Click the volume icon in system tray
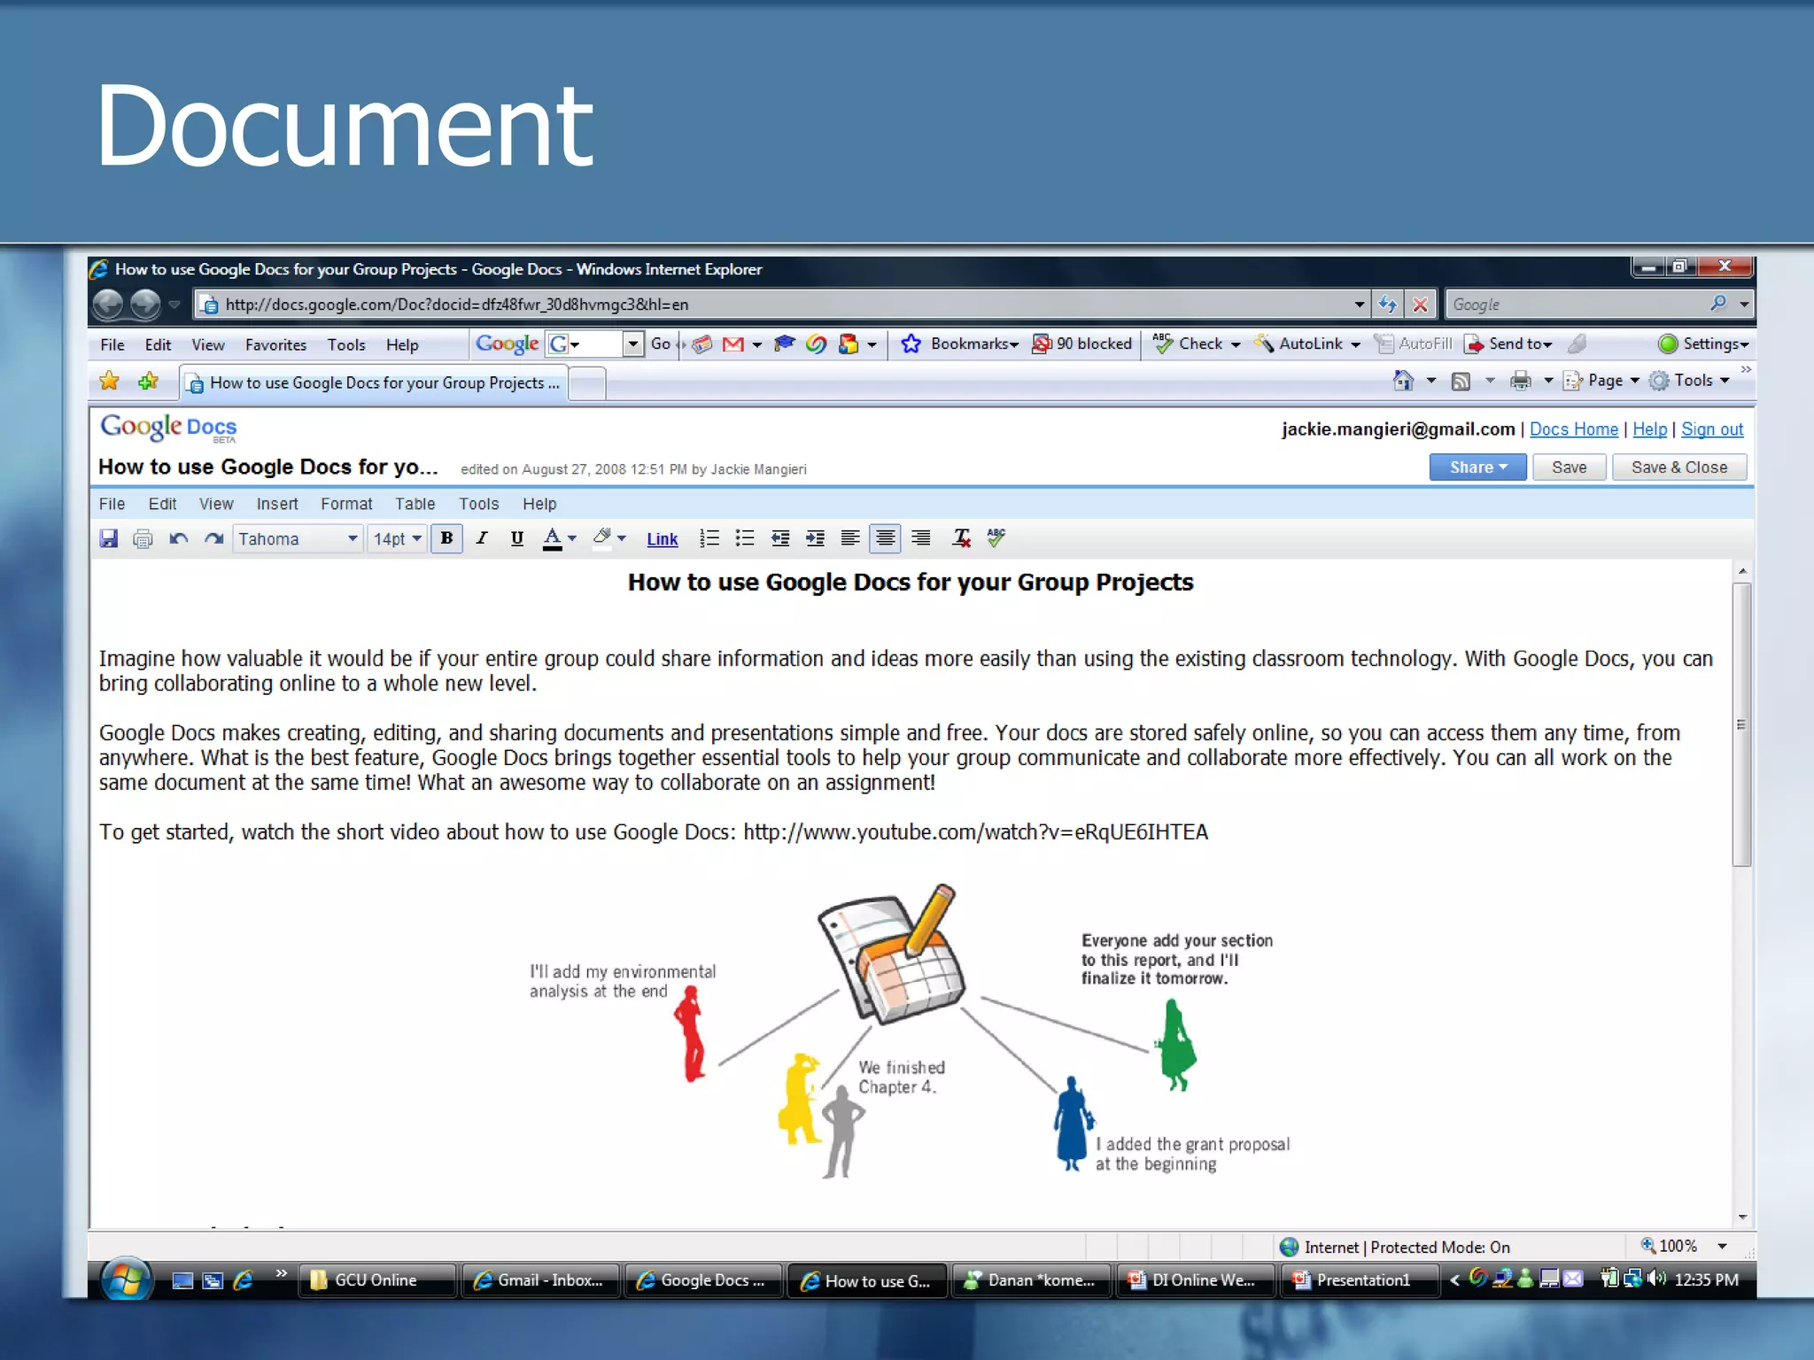The image size is (1814, 1360). 1656,1279
